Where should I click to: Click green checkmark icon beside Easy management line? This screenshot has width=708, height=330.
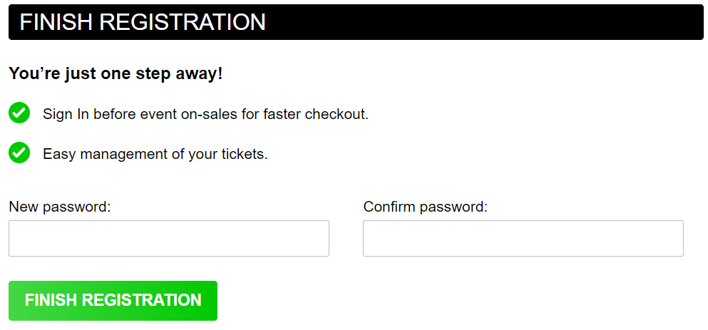click(19, 153)
